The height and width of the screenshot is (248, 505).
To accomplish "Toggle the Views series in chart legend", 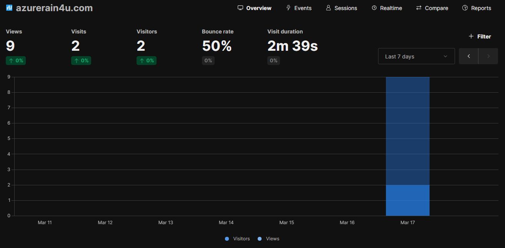I will pos(269,239).
